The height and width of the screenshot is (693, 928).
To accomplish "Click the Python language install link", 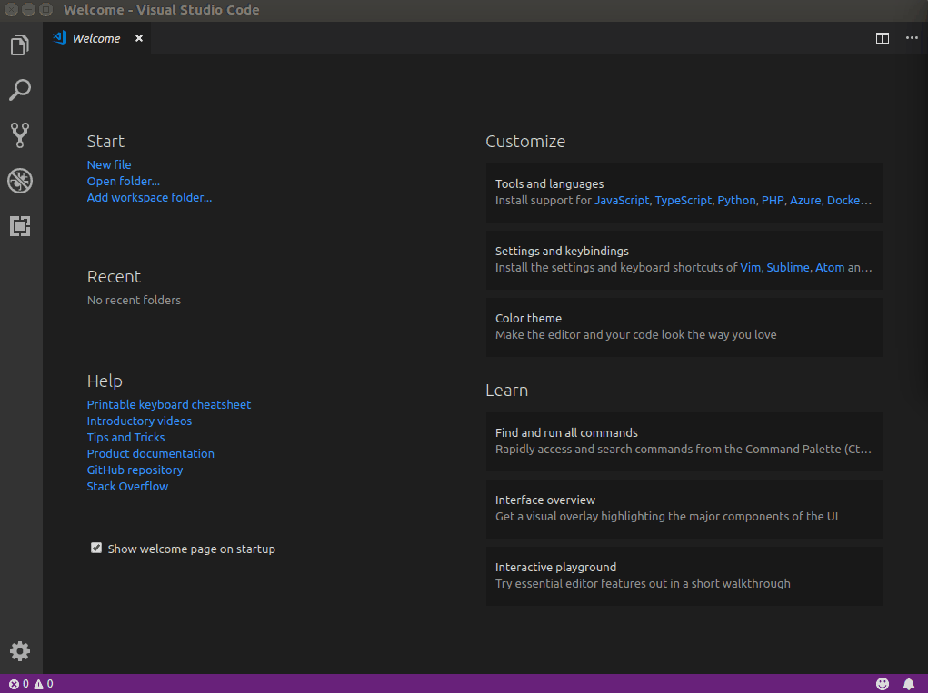I will [x=736, y=200].
